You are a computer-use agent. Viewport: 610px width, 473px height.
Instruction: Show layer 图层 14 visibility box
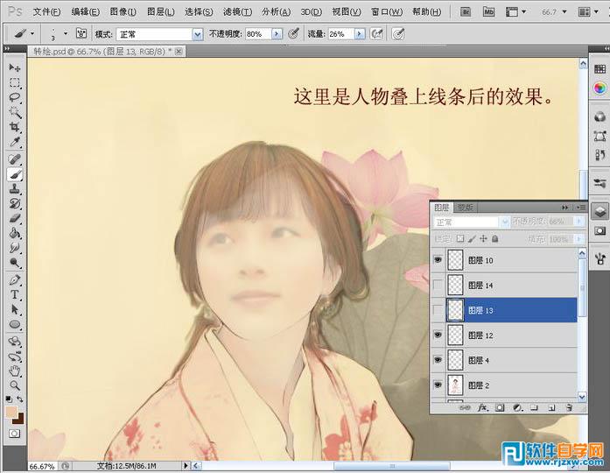pyautogui.click(x=438, y=285)
